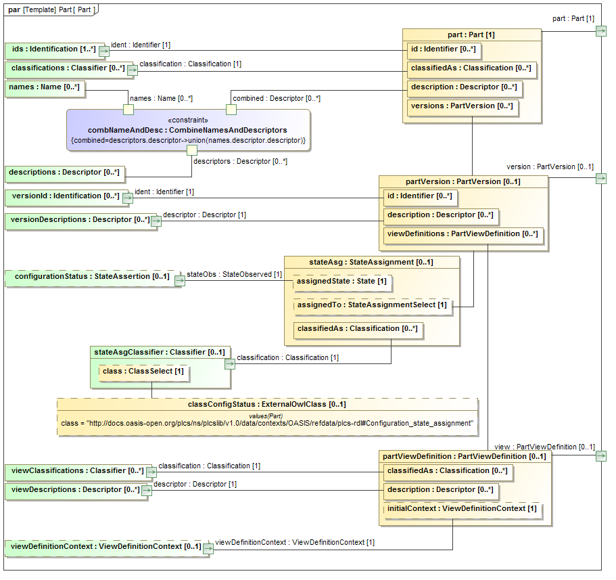The height and width of the screenshot is (580, 616).
Task: Click the diagram frame title tab
Action: point(51,10)
